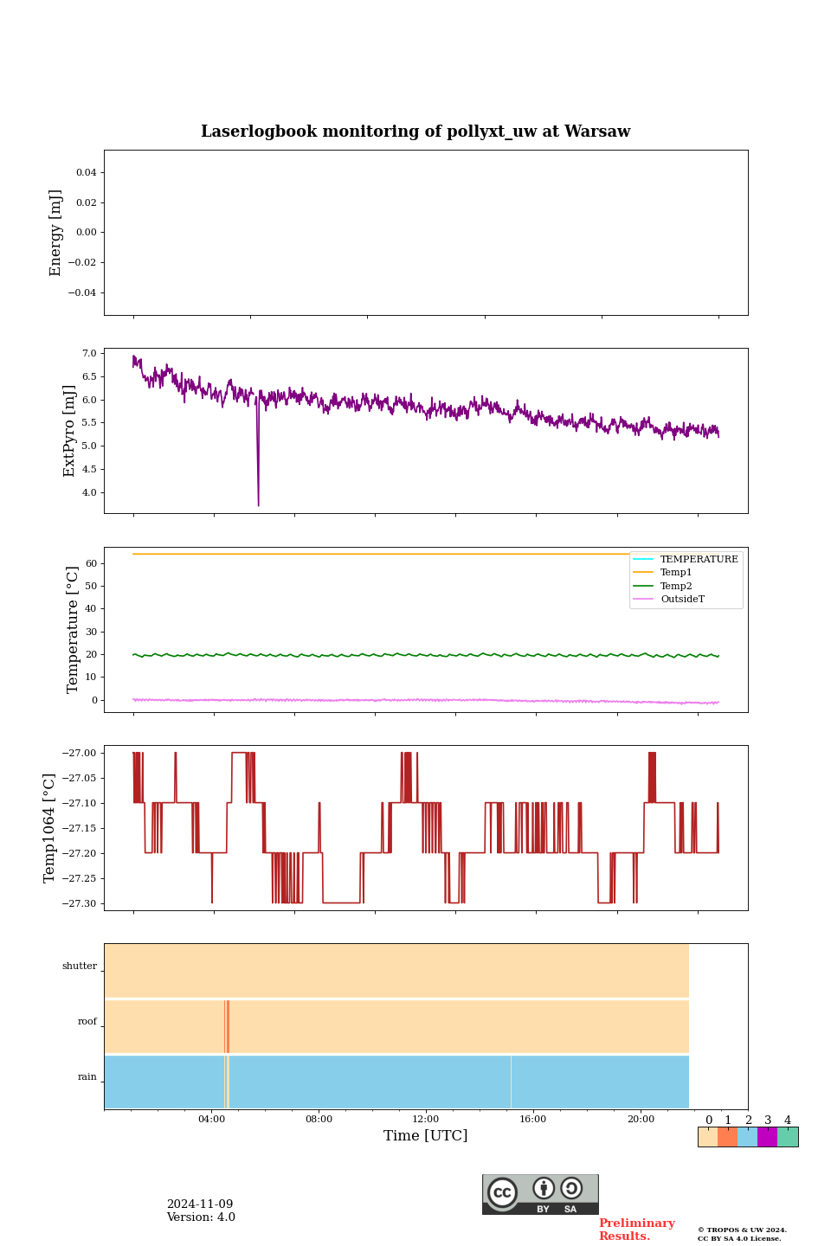Image resolution: width=831 pixels, height=1246 pixels.
Task: Click the 'ExtPyro [mJ]' axis label
Action: click(70, 431)
